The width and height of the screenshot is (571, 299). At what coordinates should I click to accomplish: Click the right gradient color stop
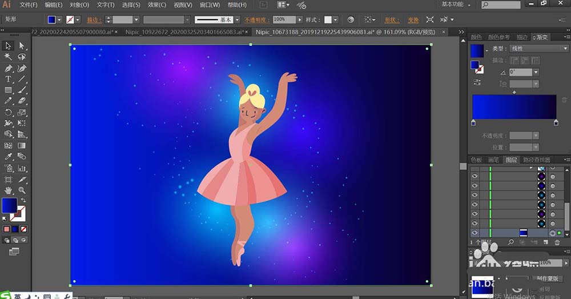click(x=556, y=123)
